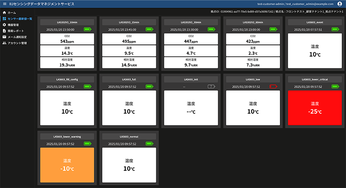Click the LAS603_normal temperature panel
Viewport: 346px width, 188px height.
128,165
